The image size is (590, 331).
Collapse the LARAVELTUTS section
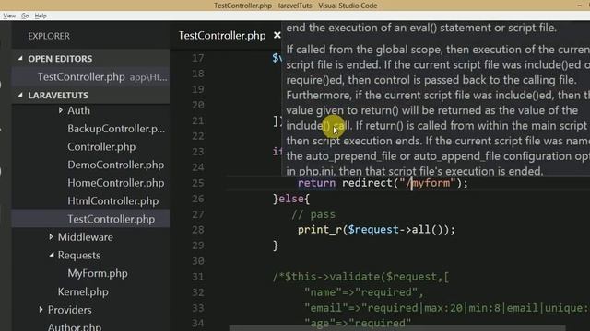[20, 95]
